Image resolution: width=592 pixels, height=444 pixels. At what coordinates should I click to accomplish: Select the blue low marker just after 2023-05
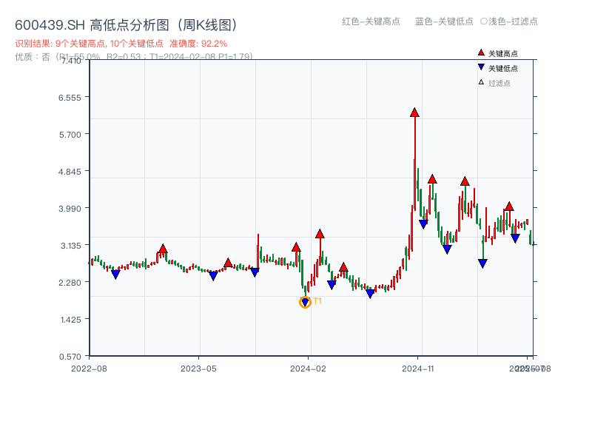213,276
